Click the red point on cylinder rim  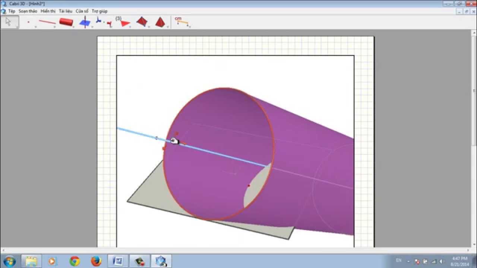(164, 149)
